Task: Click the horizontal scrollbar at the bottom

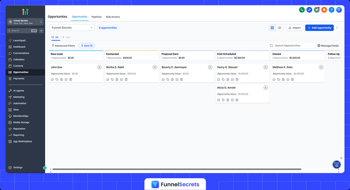Action: tap(177, 169)
